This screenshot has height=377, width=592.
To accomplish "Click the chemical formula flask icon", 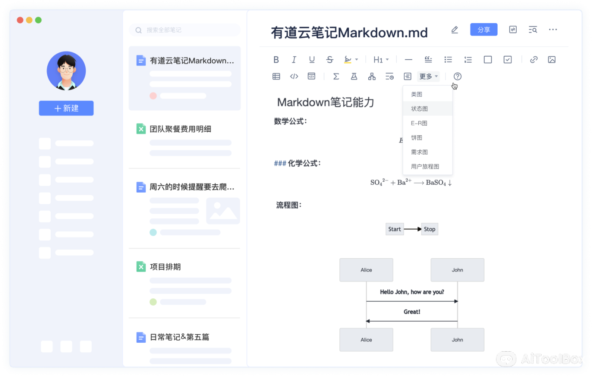I will point(354,76).
